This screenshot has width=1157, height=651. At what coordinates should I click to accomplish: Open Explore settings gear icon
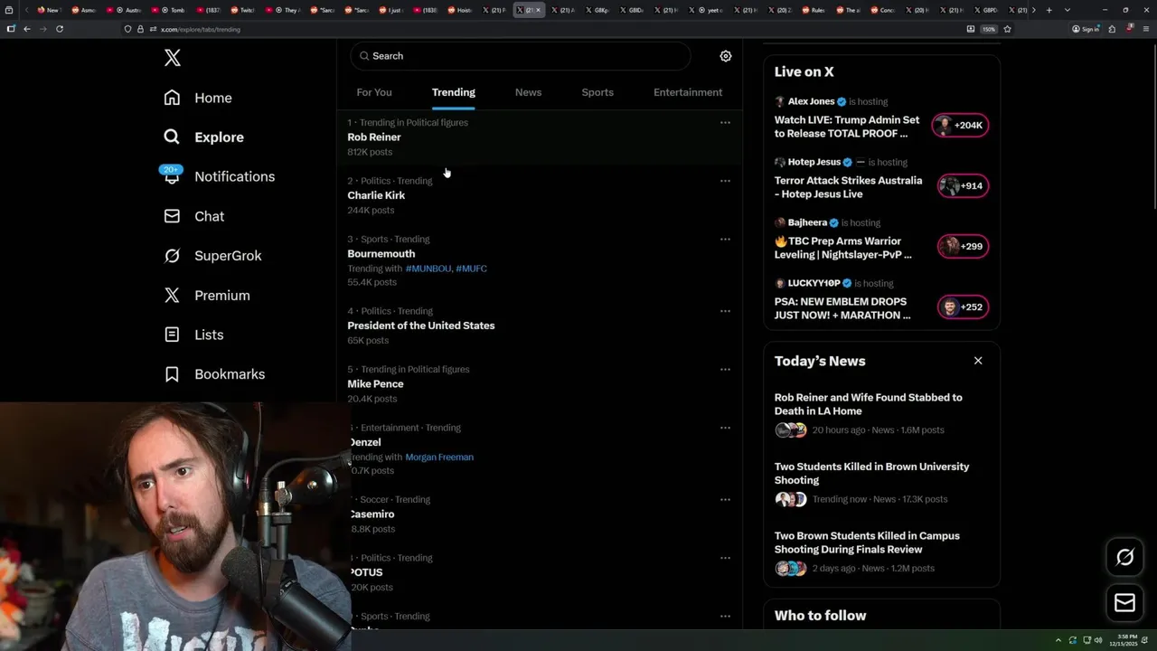[725, 56]
